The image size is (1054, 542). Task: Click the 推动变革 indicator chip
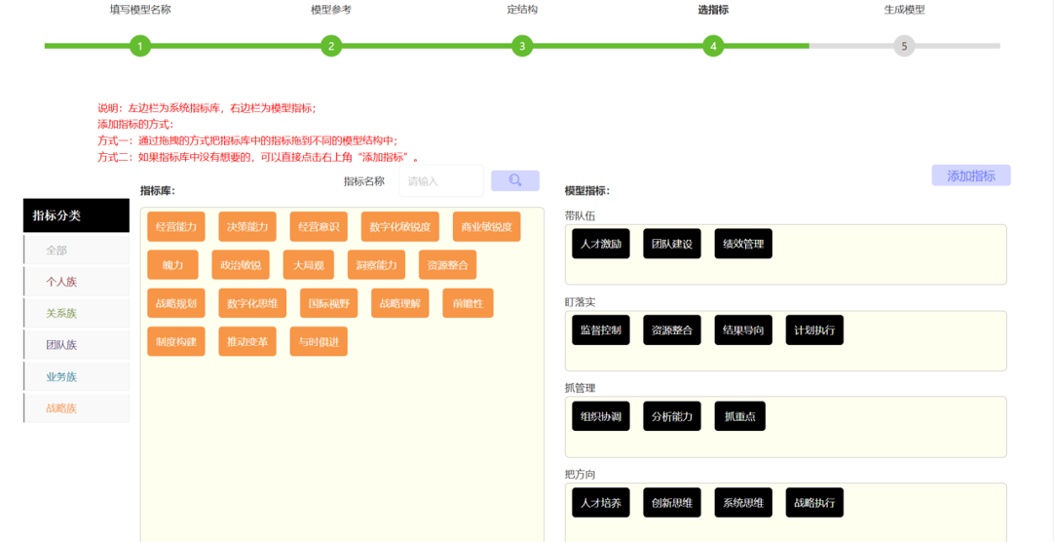(x=247, y=341)
